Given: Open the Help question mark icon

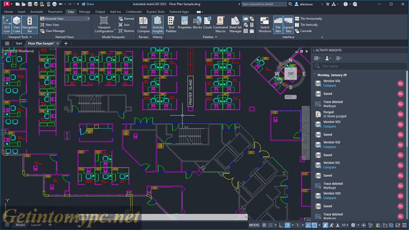Looking at the screenshot, I should coord(346,4).
